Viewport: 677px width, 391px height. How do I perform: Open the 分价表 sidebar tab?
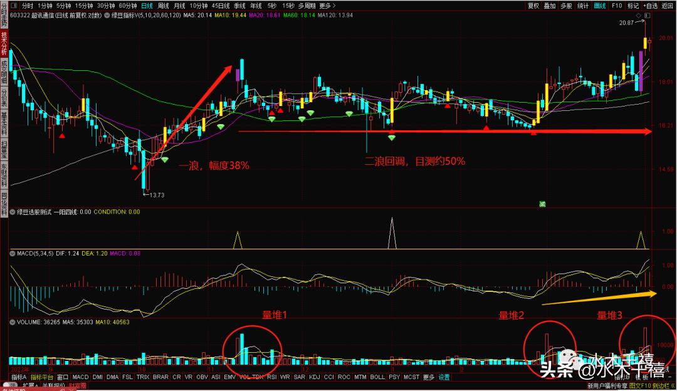[4, 98]
